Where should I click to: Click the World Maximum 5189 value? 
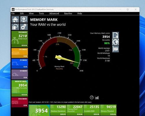coord(107,61)
